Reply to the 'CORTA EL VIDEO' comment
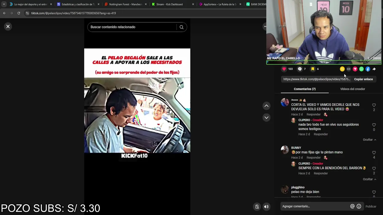This screenshot has width=383, height=215. [313, 115]
